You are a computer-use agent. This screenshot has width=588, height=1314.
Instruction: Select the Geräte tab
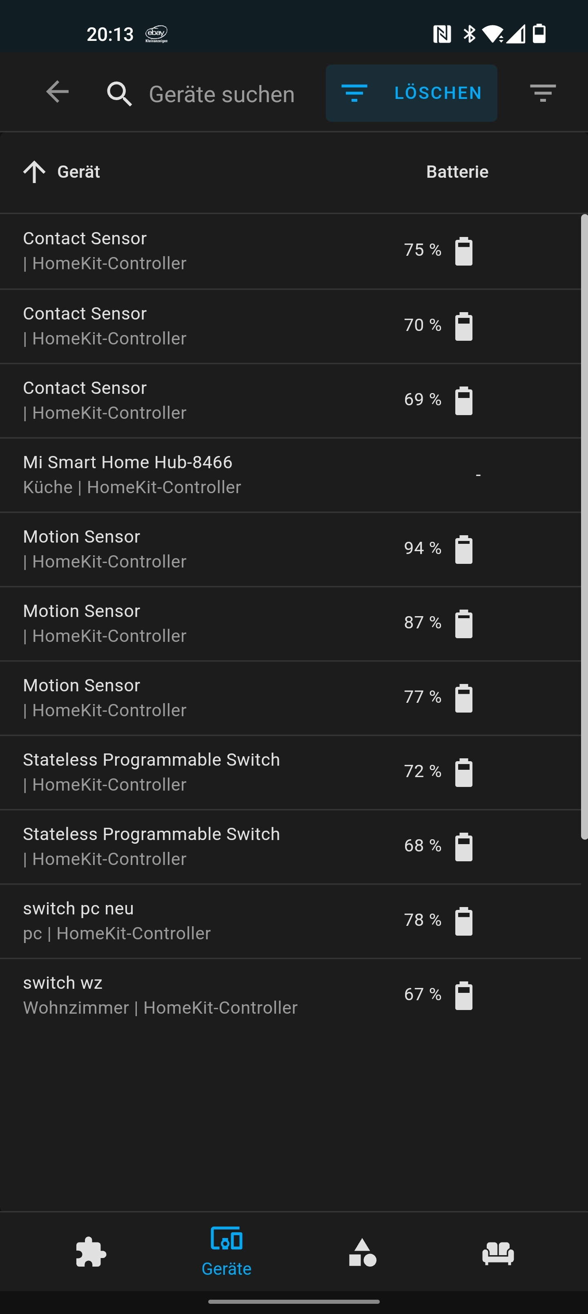tap(227, 1252)
